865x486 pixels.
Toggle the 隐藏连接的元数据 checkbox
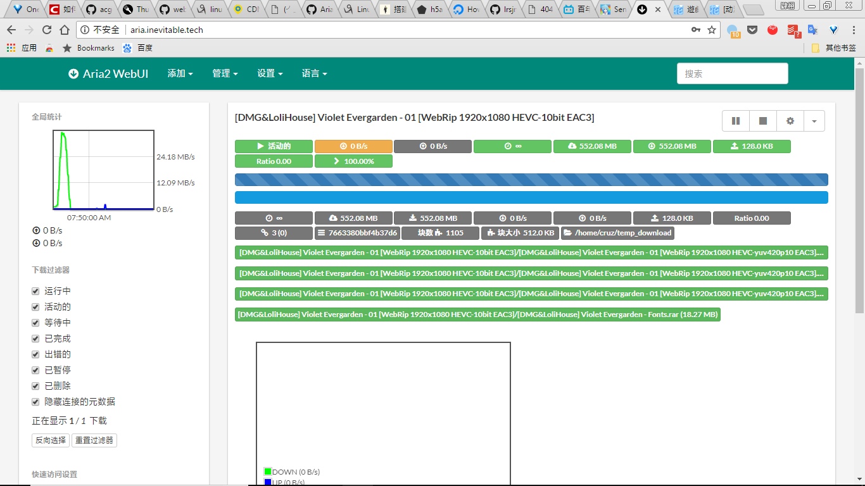click(36, 402)
